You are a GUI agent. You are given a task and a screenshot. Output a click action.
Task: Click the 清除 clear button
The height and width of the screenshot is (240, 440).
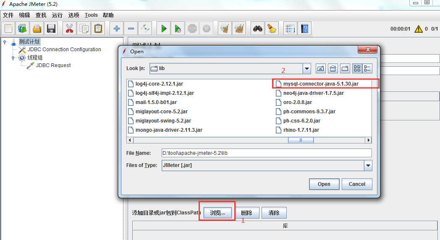(x=274, y=213)
